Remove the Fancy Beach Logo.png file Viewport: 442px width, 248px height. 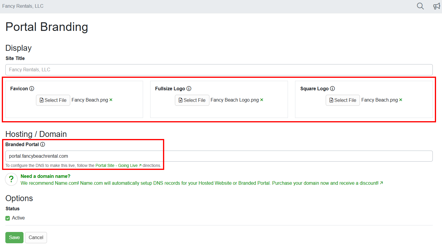[x=262, y=100]
